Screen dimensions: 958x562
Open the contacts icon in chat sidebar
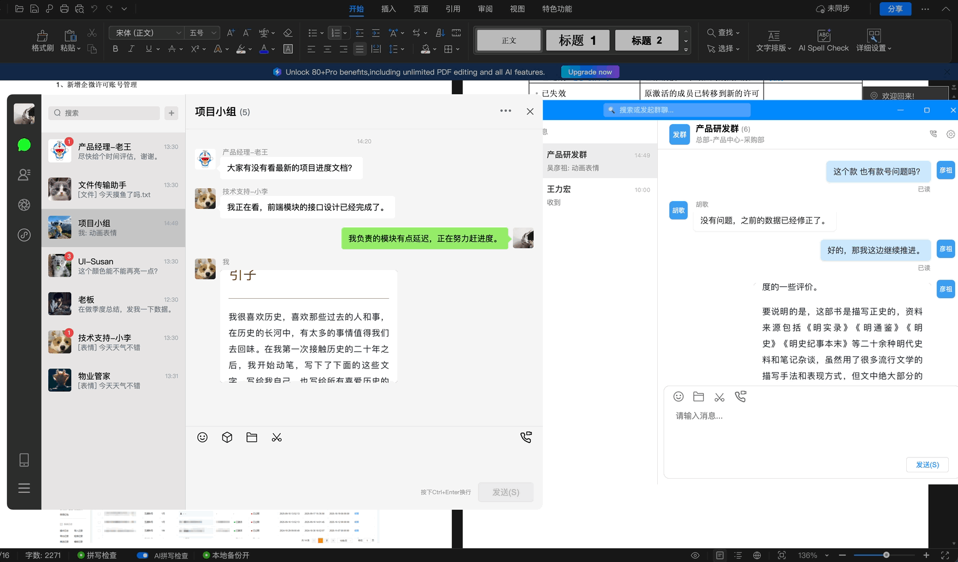click(24, 175)
